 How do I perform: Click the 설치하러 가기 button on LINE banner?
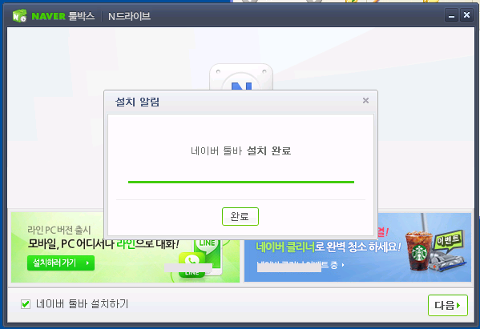click(61, 263)
